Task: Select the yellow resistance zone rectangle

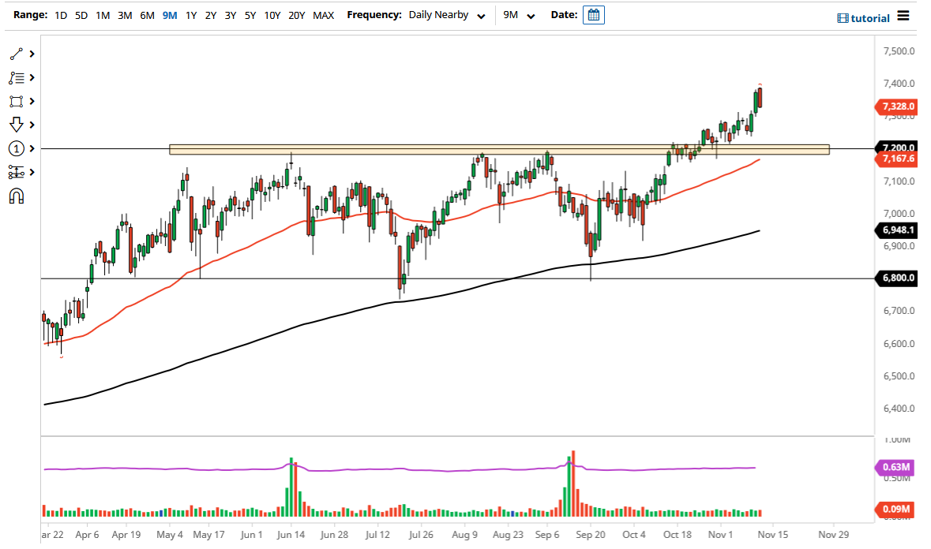Action: (x=499, y=149)
